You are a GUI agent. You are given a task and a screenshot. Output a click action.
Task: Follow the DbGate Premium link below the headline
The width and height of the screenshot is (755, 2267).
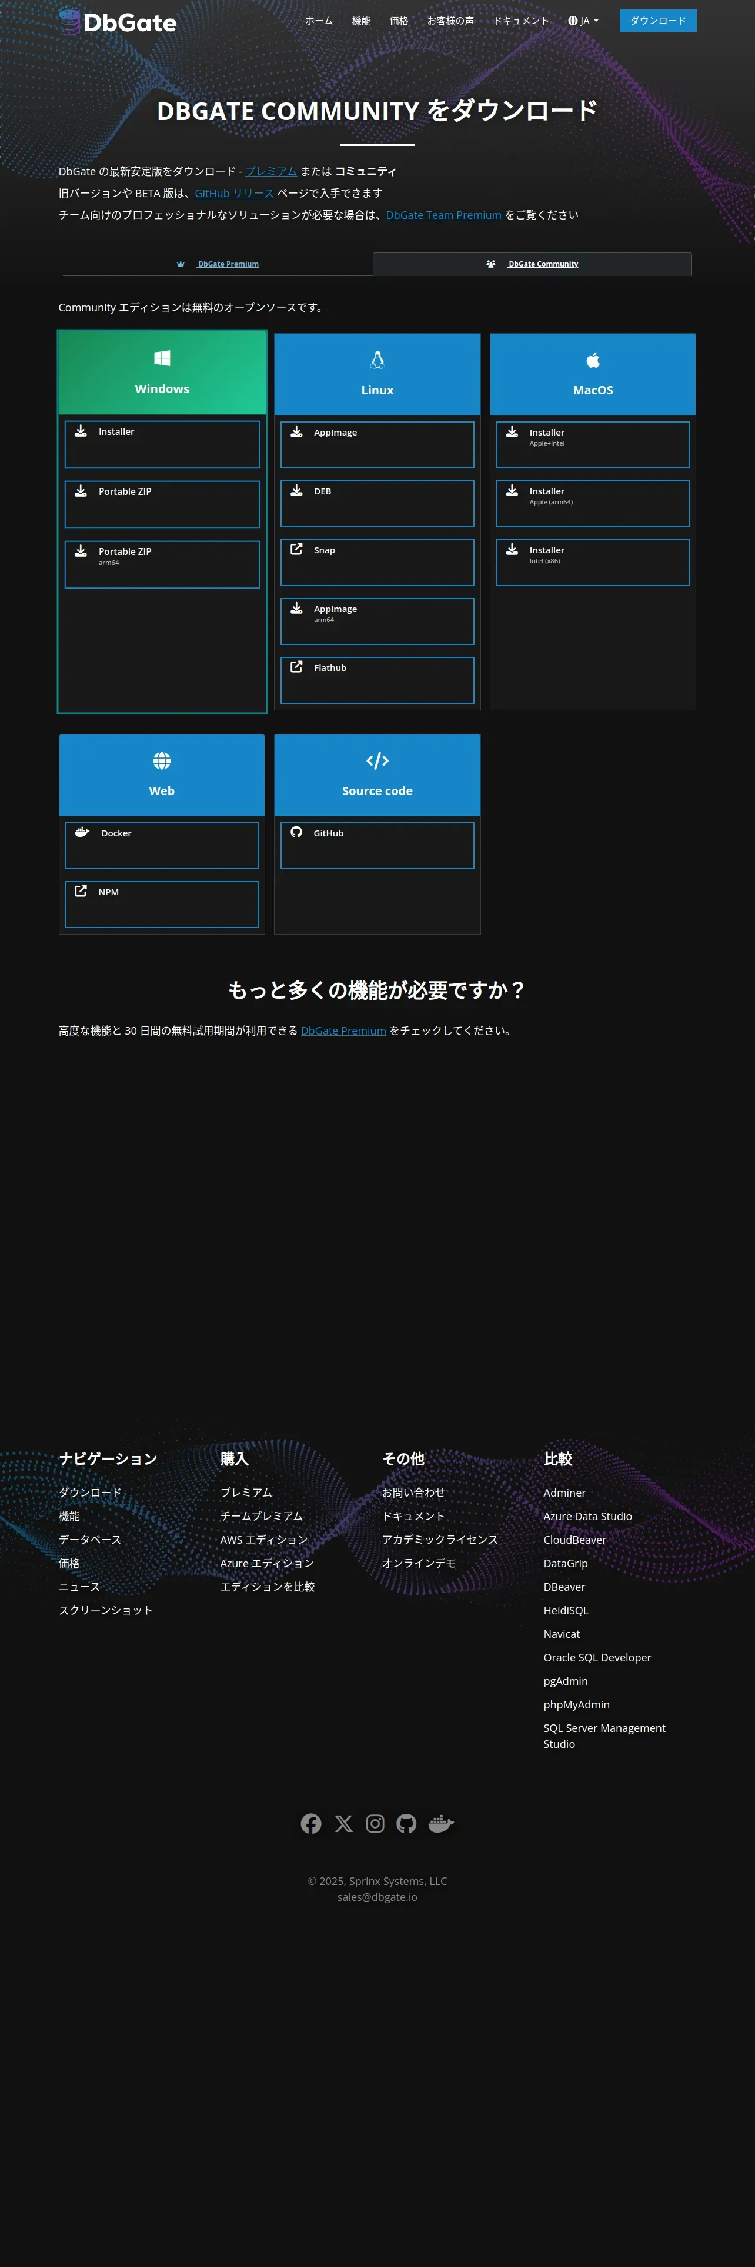coord(343,1031)
